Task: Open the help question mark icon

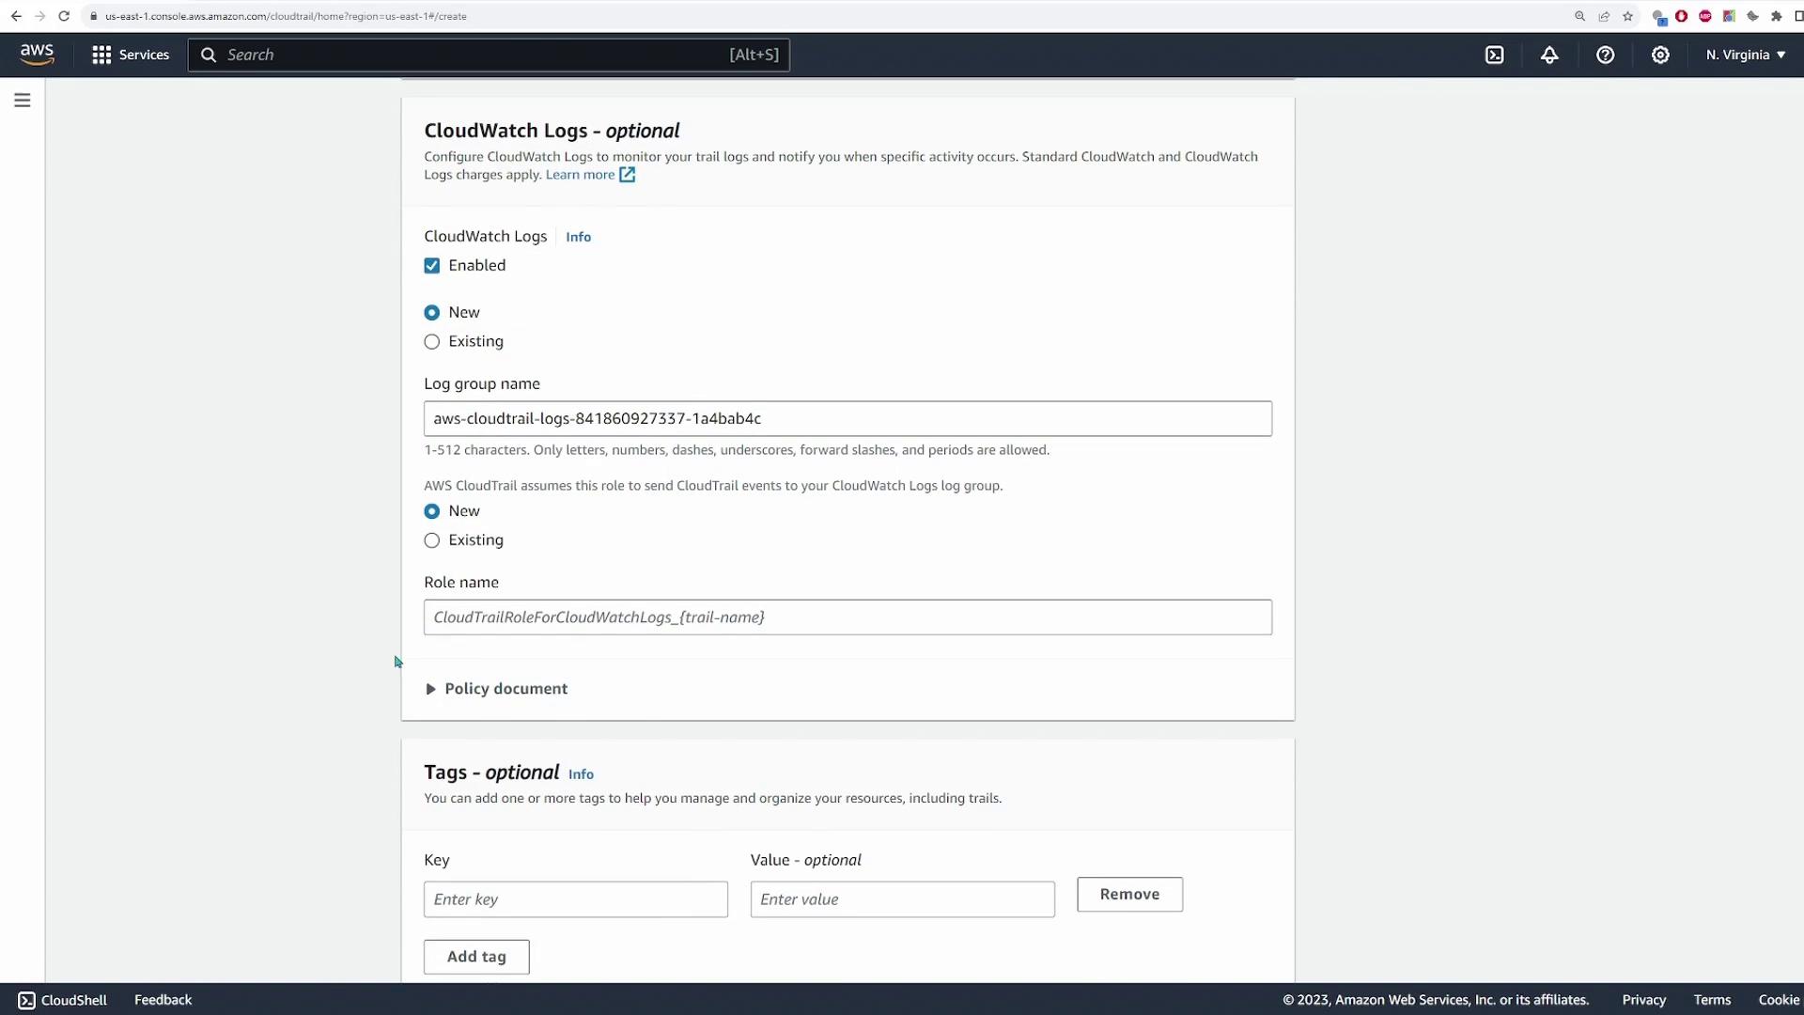Action: coord(1605,55)
